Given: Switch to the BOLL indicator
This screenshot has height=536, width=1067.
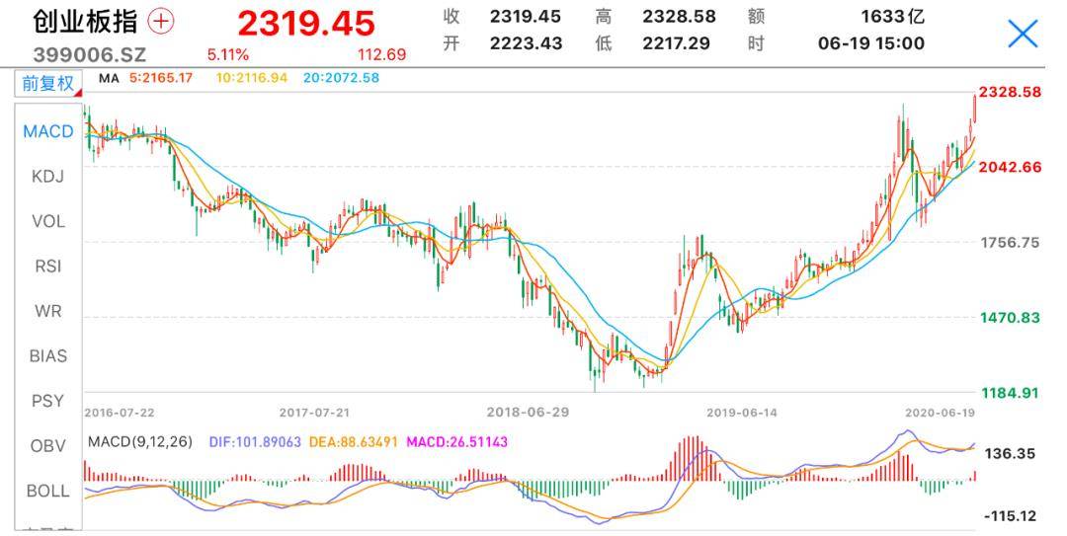Looking at the screenshot, I should click(48, 491).
